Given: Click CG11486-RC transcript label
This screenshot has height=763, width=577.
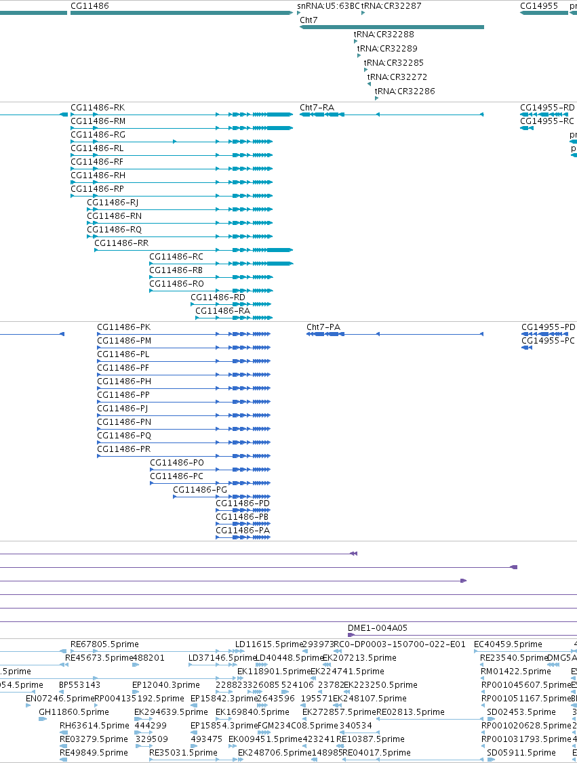Looking at the screenshot, I should point(176,257).
